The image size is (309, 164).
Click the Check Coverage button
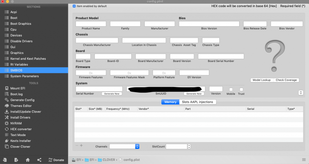pyautogui.click(x=286, y=80)
